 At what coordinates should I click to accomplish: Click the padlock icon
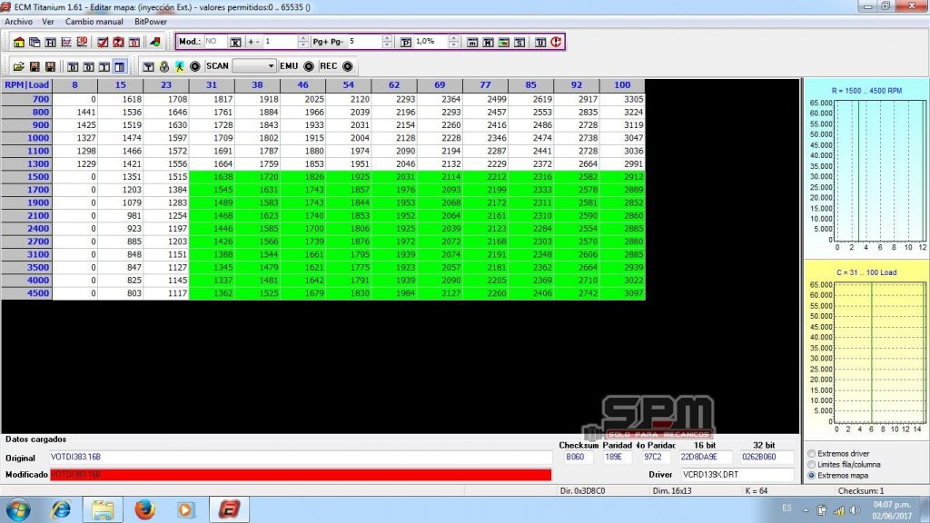[164, 66]
